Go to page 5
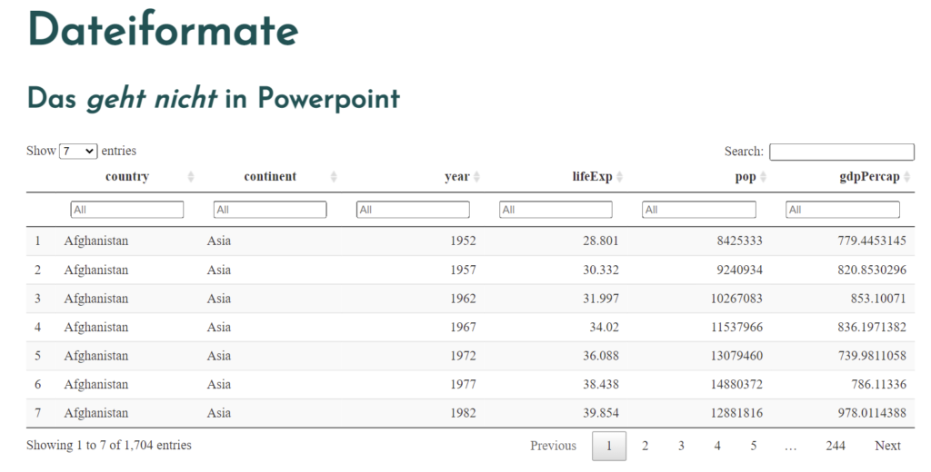The image size is (931, 472). [x=754, y=446]
